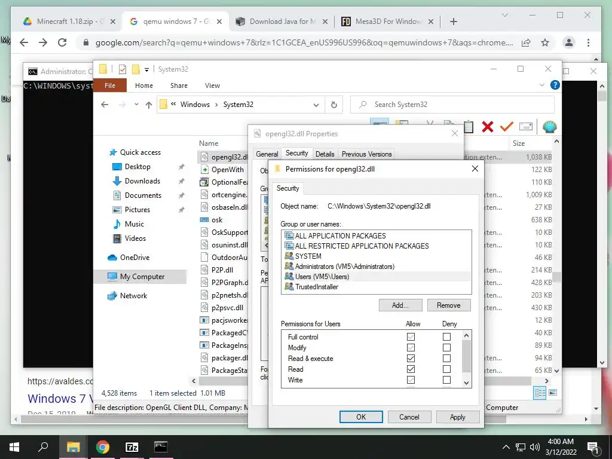Refresh the System32 folder view
This screenshot has width=612, height=459.
(333, 105)
